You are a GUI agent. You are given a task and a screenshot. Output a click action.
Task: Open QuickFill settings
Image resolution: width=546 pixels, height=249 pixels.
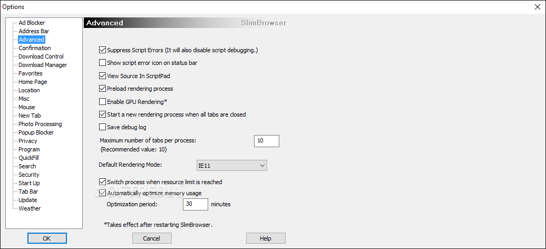[28, 158]
